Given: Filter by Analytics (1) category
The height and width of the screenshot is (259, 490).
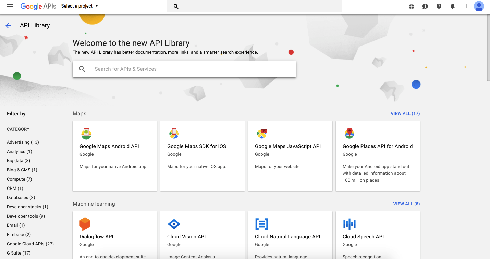Looking at the screenshot, I should (x=20, y=152).
